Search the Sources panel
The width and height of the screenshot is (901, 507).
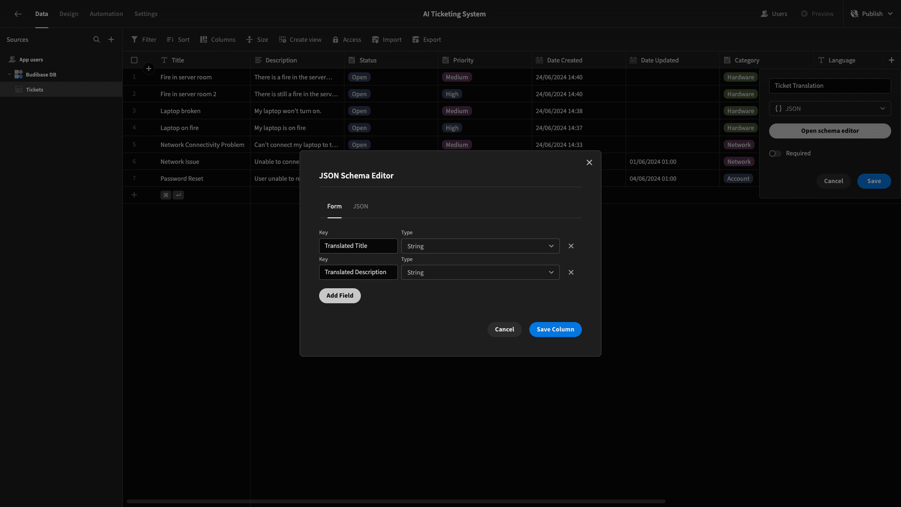pos(97,40)
